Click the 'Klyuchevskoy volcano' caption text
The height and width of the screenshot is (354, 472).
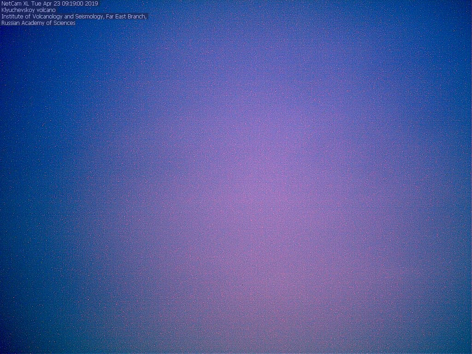coord(28,10)
